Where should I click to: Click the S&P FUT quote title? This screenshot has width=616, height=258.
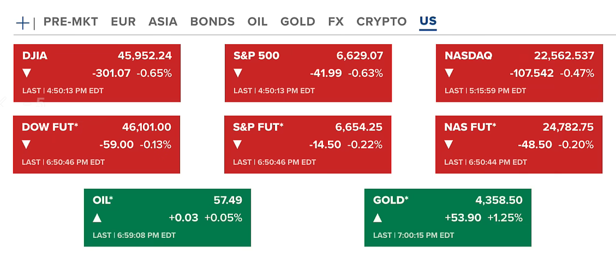click(259, 127)
